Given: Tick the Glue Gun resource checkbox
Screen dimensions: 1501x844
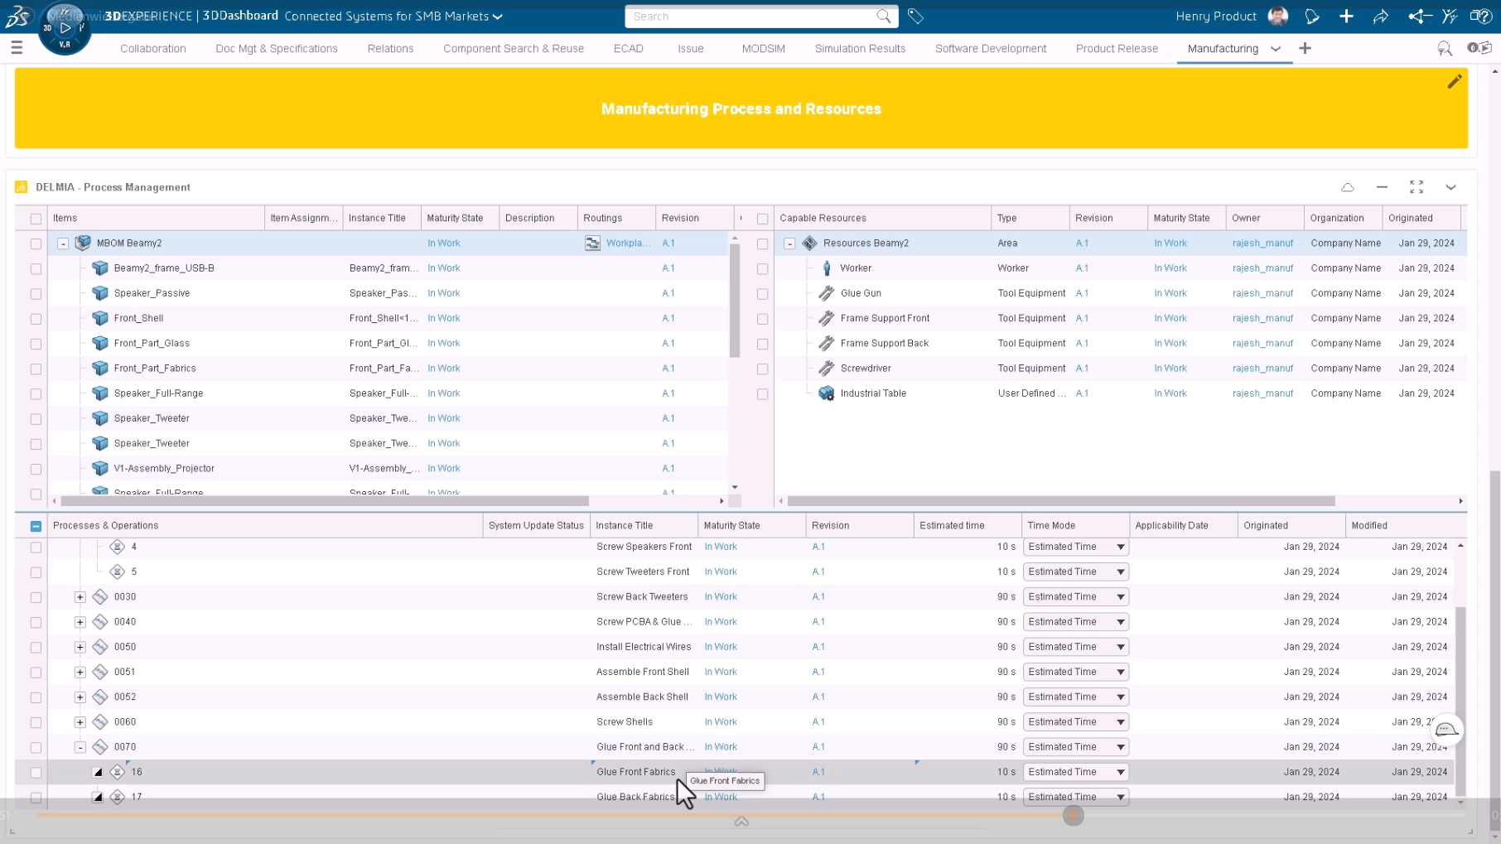Looking at the screenshot, I should pos(762,294).
